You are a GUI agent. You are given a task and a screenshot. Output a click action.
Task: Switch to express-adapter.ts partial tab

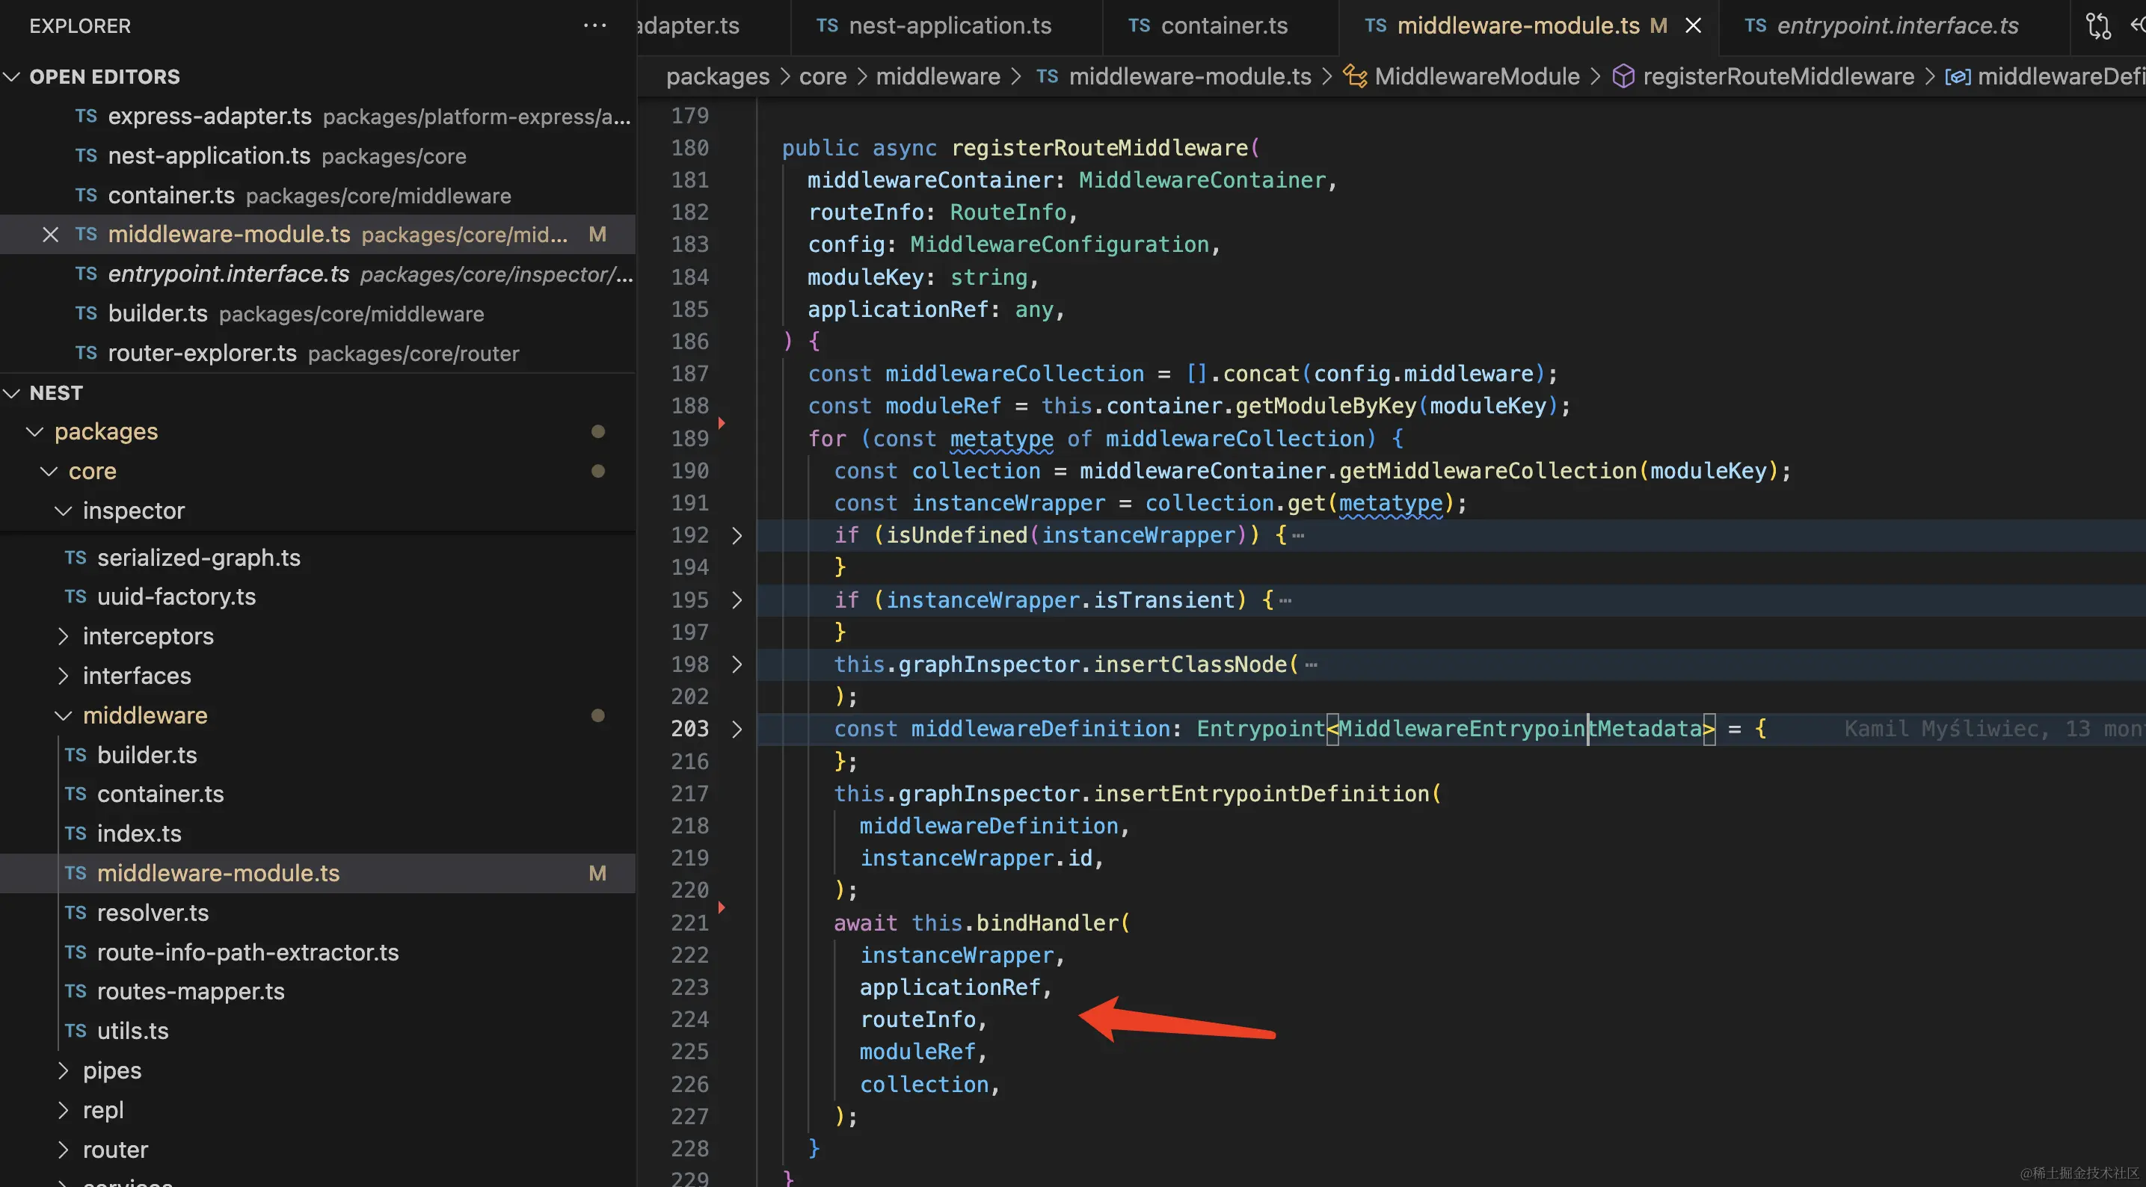(x=713, y=26)
